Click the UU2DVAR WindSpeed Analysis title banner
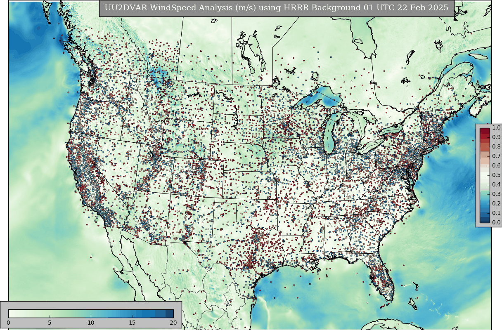Image resolution: width=502 pixels, height=330 pixels. click(276, 8)
